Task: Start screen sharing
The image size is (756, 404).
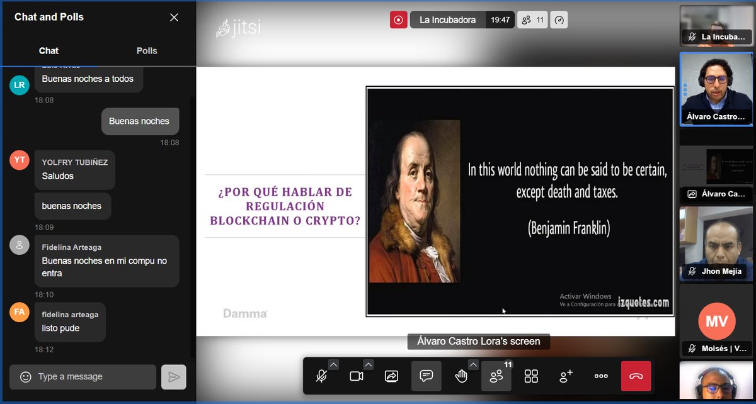Action: [391, 376]
